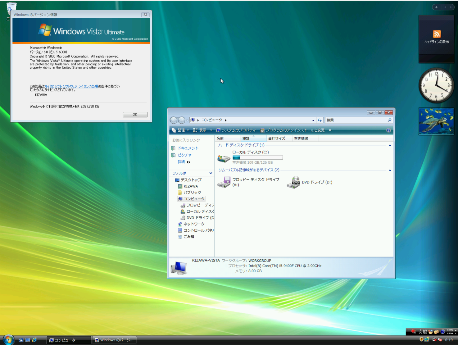Sort by 合計サイズ column header
The width and height of the screenshot is (458, 345).
tap(279, 138)
